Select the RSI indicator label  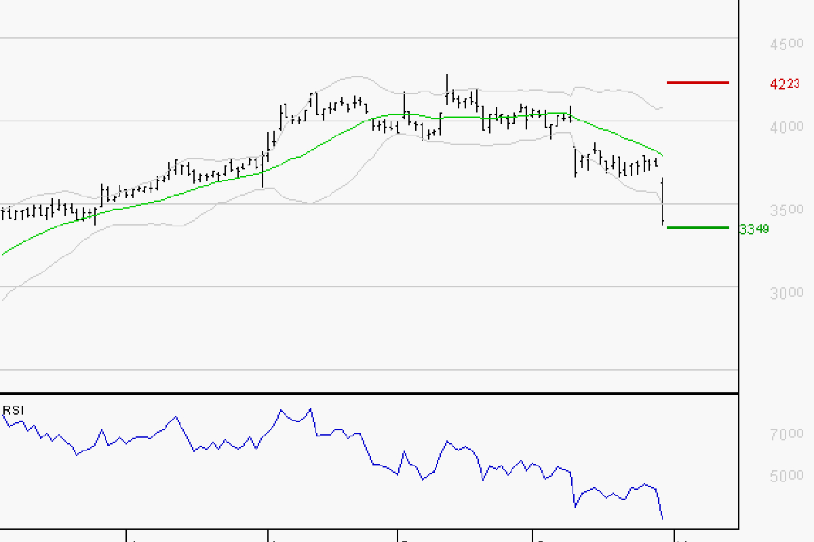pos(12,410)
